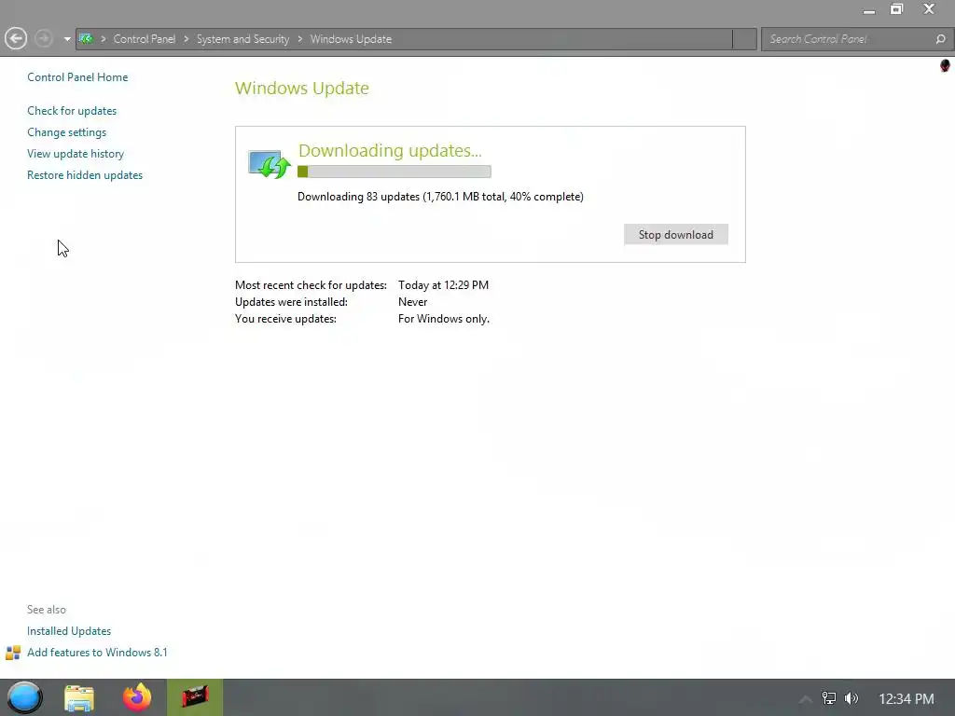Go back with the Back arrow button
955x716 pixels.
point(16,39)
